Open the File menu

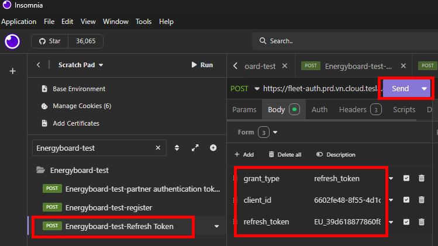(49, 22)
